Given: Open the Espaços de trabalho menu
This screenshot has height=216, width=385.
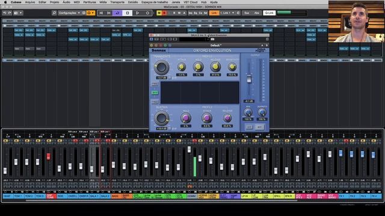Looking at the screenshot, I should coord(155,2).
